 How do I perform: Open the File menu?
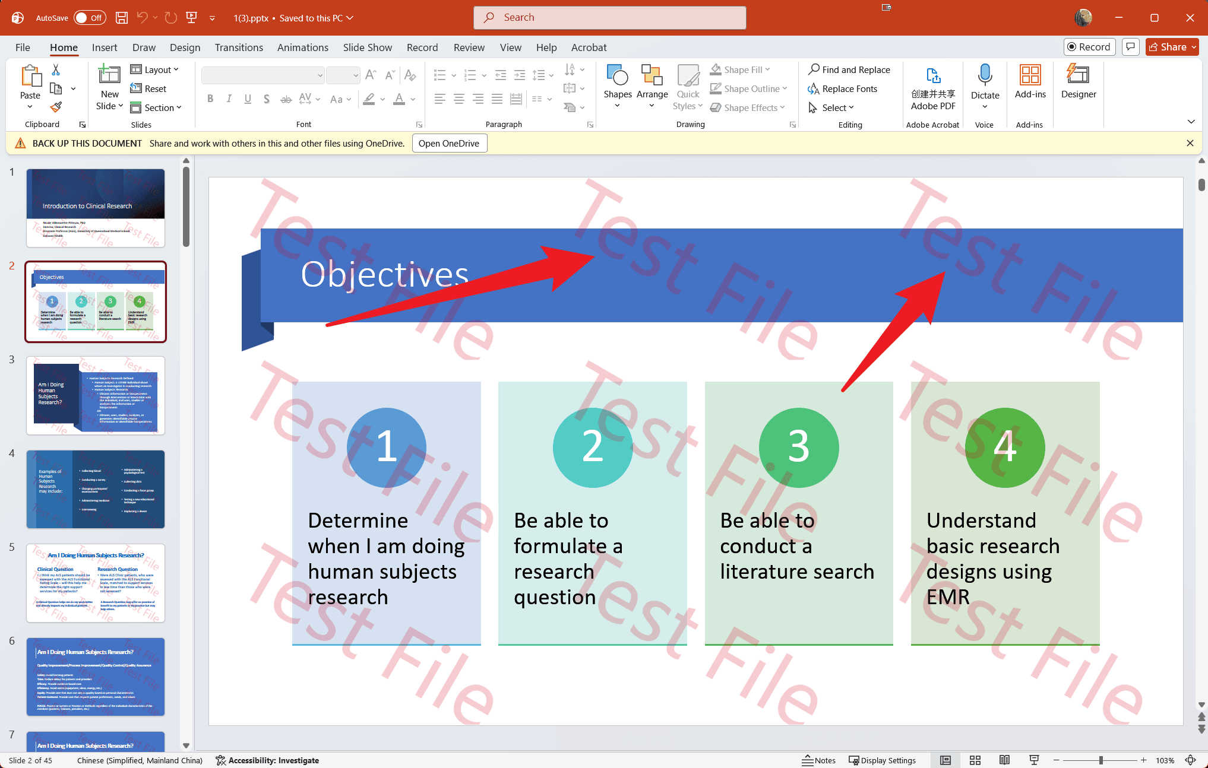23,47
